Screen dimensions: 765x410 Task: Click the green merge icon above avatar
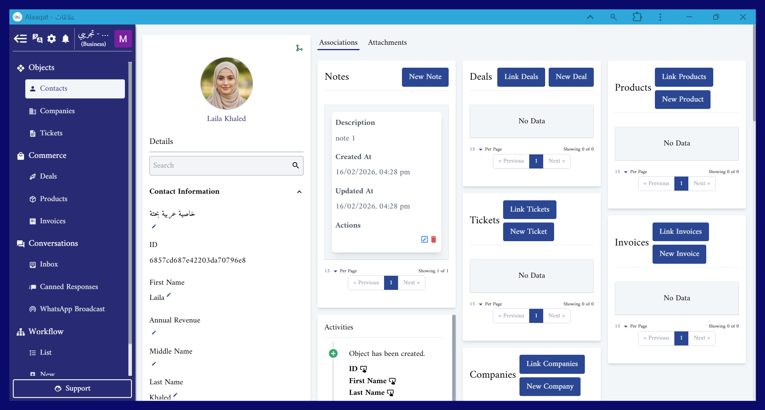tap(299, 48)
